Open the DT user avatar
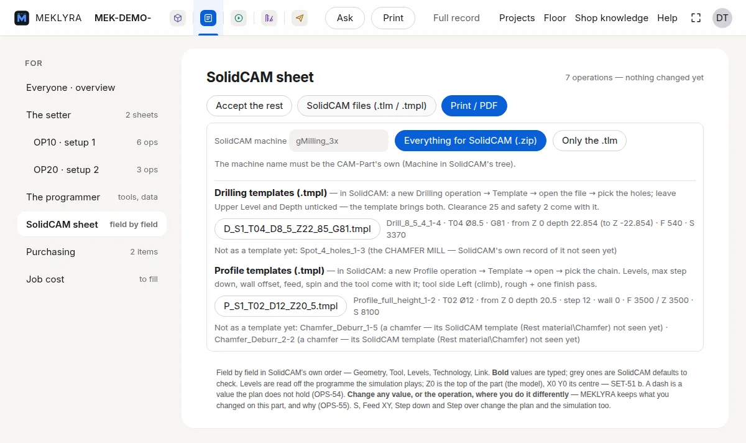Image resolution: width=746 pixels, height=443 pixels. (722, 18)
